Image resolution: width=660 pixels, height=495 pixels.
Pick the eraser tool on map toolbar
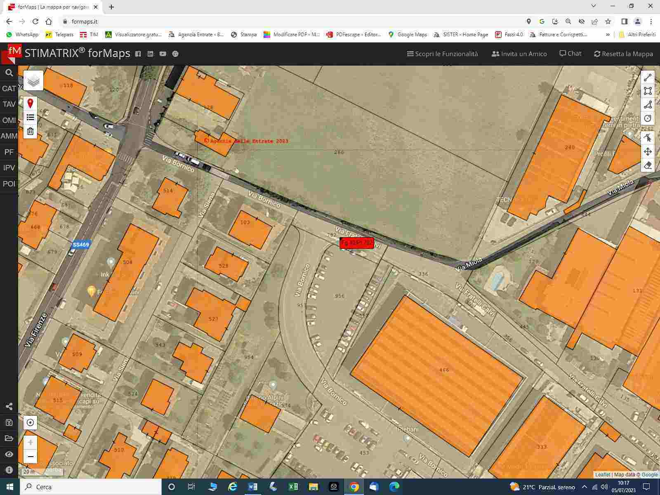[648, 165]
